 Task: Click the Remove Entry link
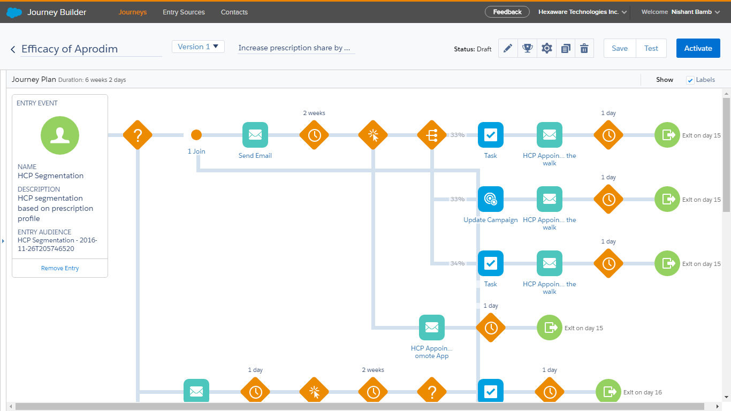[x=60, y=268]
